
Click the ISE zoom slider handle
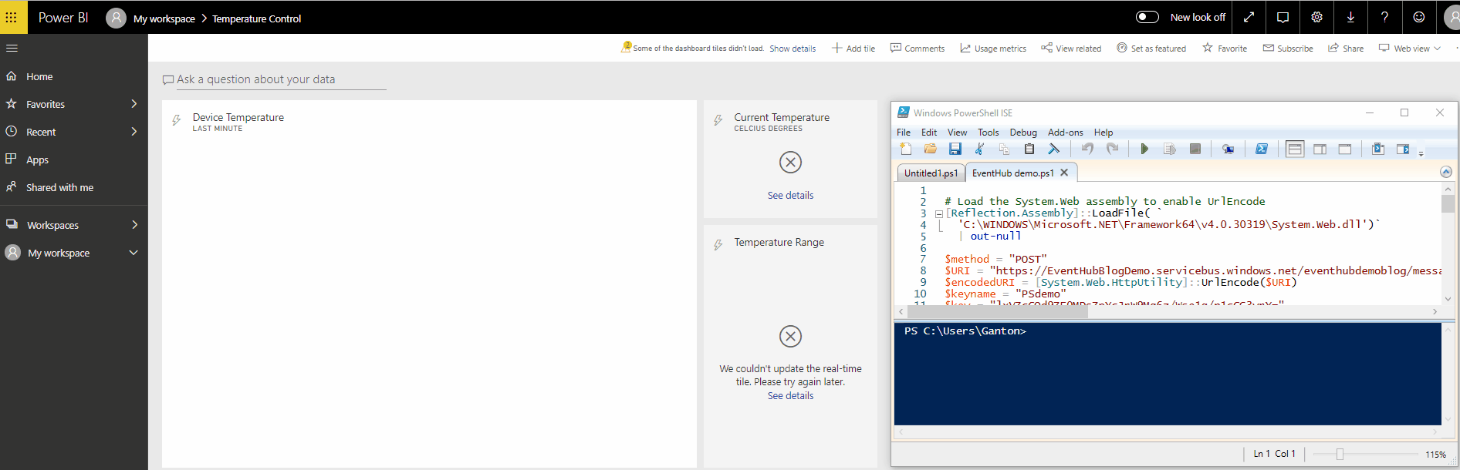(x=1340, y=455)
